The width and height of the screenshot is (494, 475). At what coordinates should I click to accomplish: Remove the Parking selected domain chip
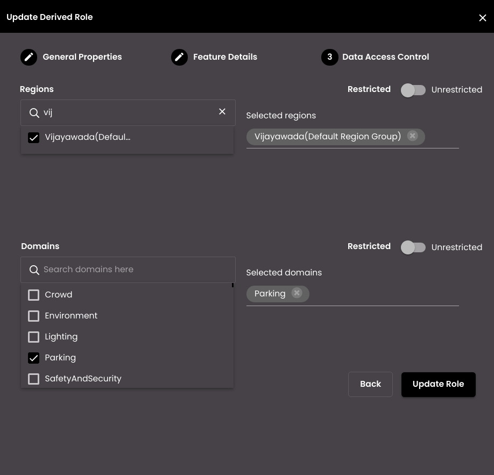click(x=297, y=293)
